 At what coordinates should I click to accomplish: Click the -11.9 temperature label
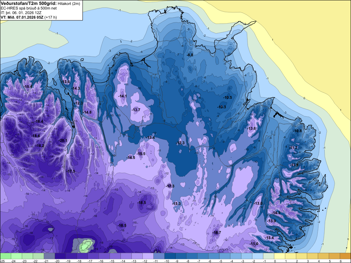[294, 165]
